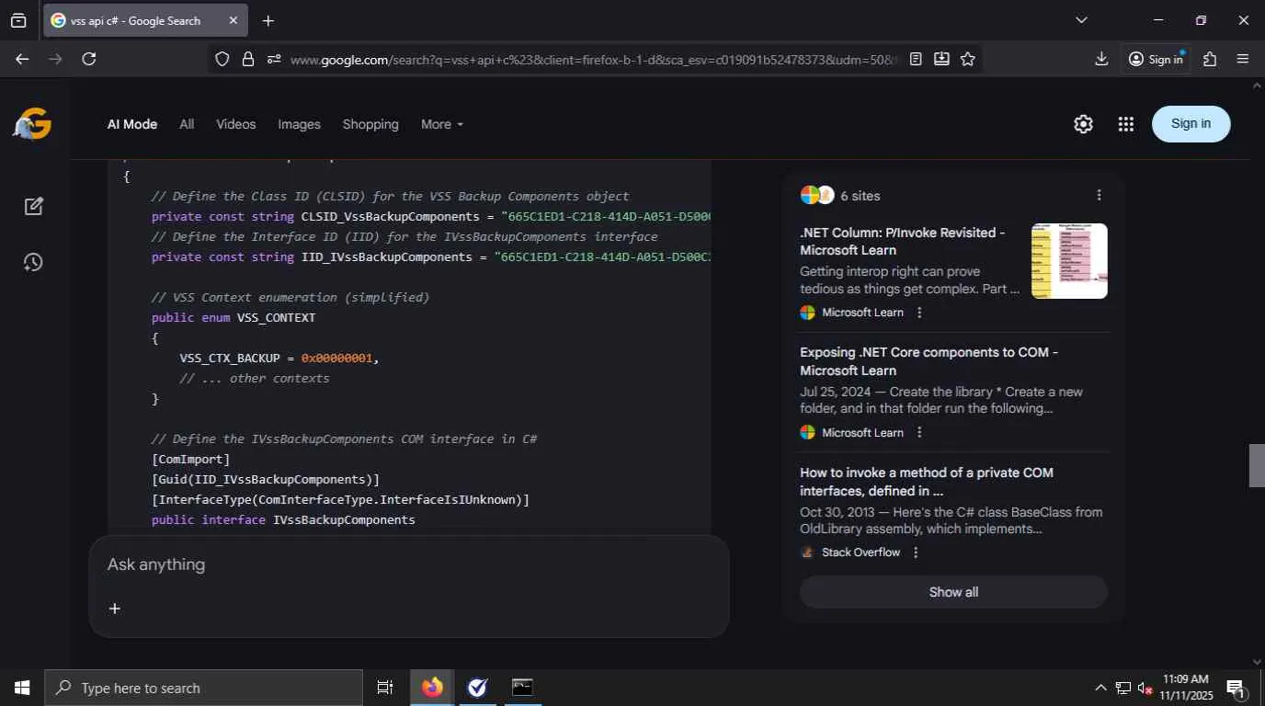Switch to the Images tab

coord(300,124)
